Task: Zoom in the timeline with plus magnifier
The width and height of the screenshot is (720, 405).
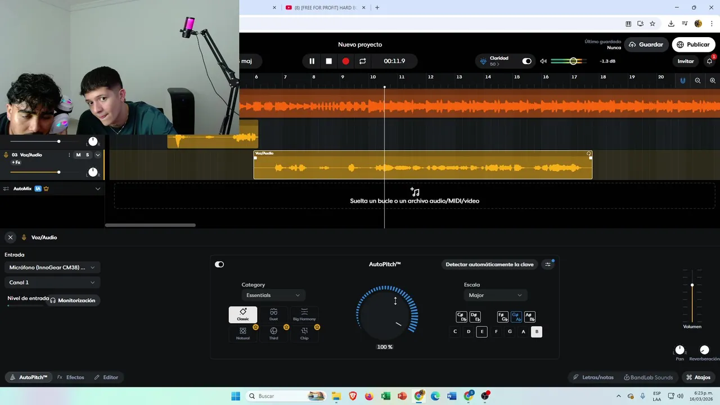Action: [713, 80]
